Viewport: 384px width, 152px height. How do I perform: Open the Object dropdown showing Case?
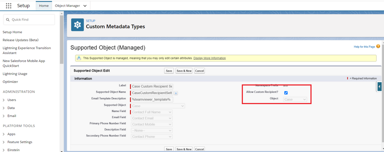point(295,99)
